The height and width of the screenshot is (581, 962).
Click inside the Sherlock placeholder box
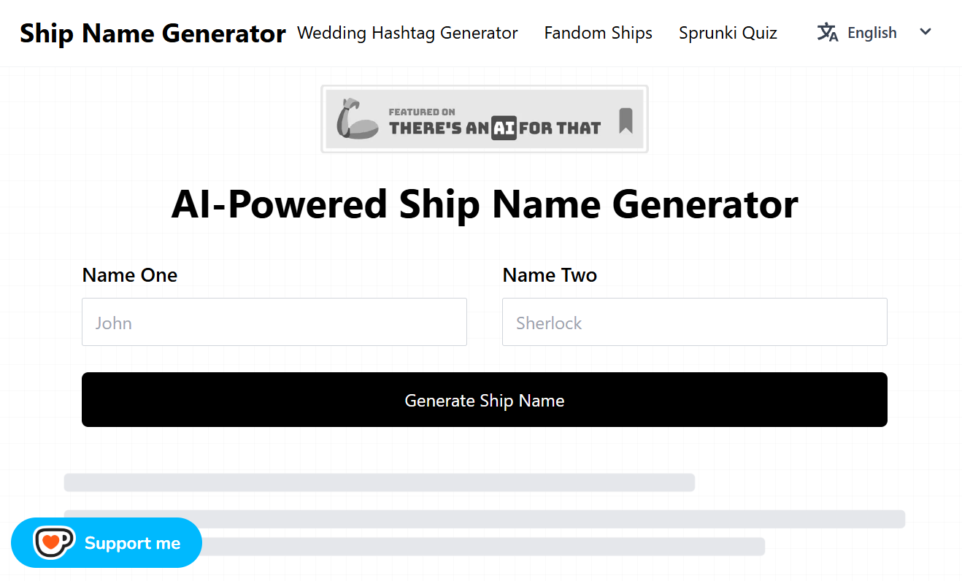pos(694,322)
